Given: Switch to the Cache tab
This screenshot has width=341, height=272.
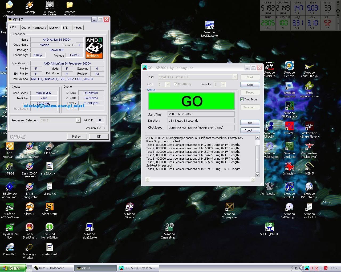Looking at the screenshot, I should point(26,28).
